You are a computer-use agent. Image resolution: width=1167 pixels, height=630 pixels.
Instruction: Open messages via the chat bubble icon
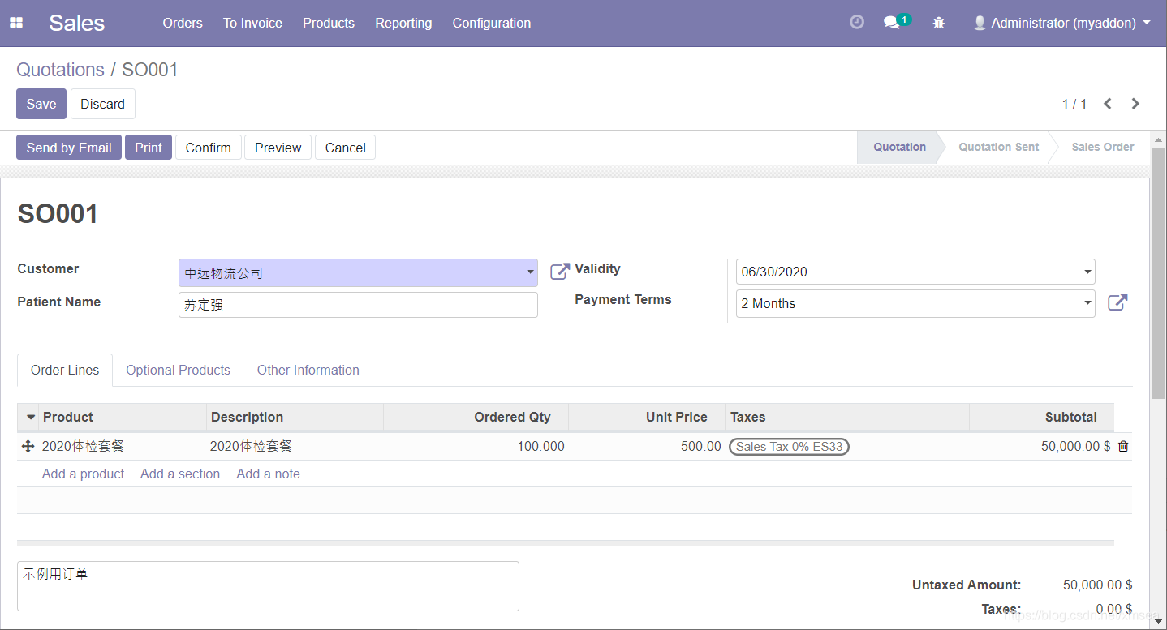[891, 22]
